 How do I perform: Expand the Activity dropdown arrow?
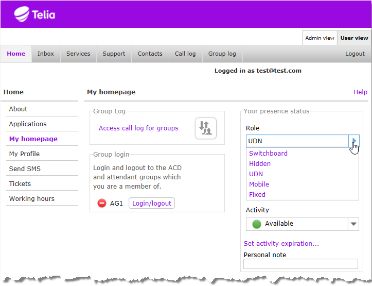tap(353, 224)
